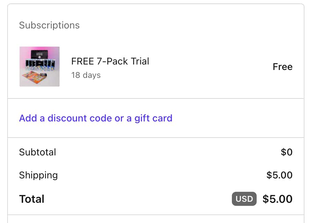Select the FREE 7-Pack Trial title

pos(110,61)
